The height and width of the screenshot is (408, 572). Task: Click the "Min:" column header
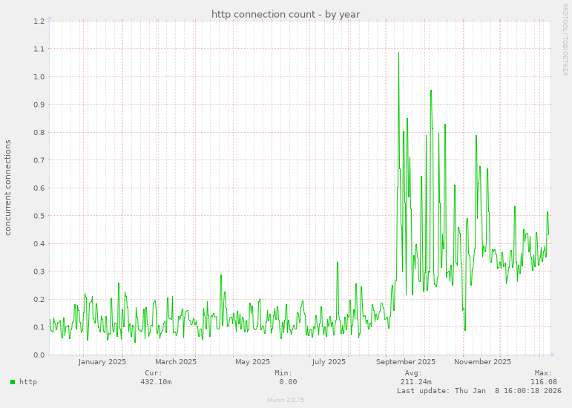point(283,373)
